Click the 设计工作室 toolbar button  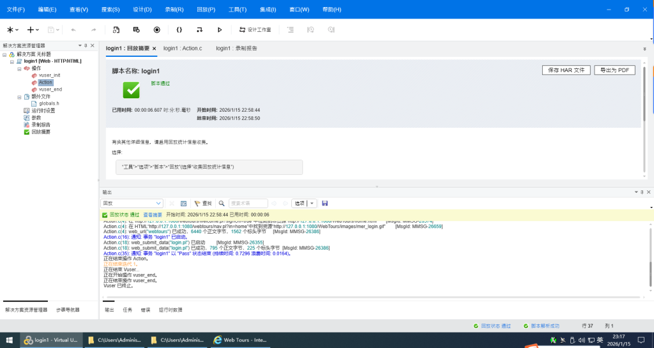pos(255,30)
